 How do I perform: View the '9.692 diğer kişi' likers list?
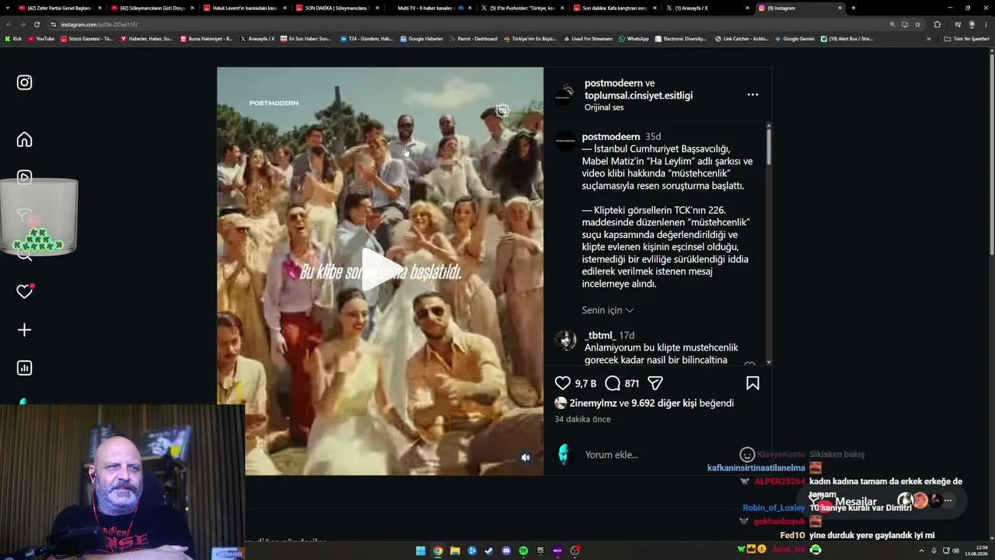click(664, 403)
